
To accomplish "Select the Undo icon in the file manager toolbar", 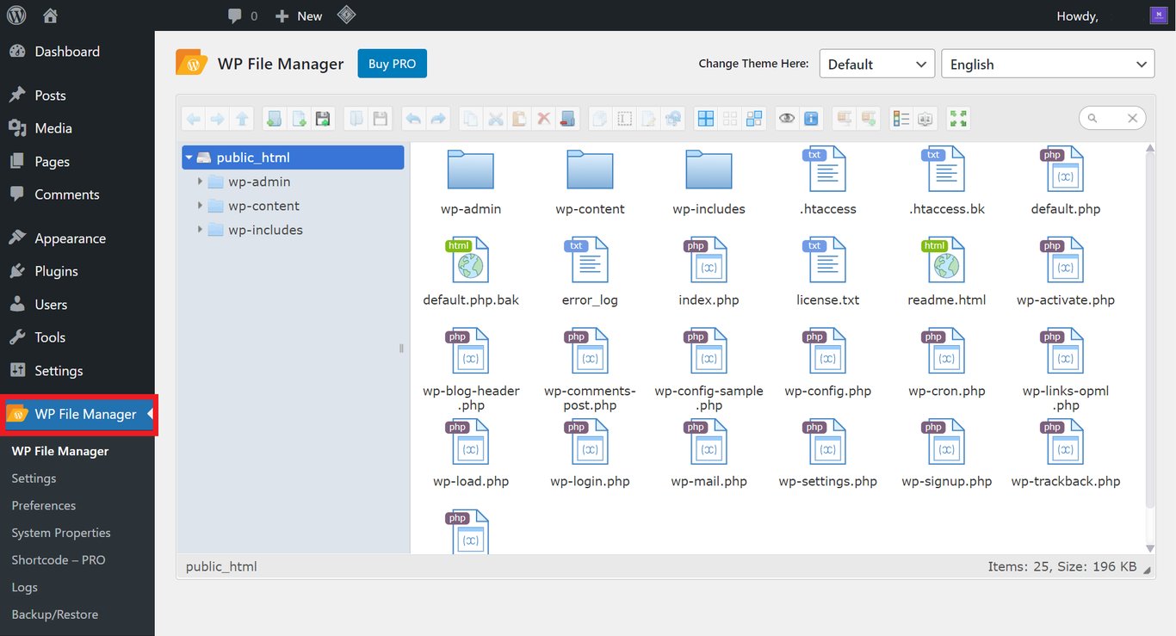I will point(413,118).
